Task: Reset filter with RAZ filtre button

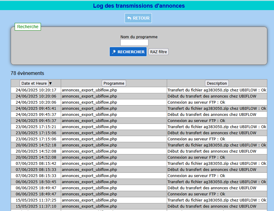Action: [158, 52]
